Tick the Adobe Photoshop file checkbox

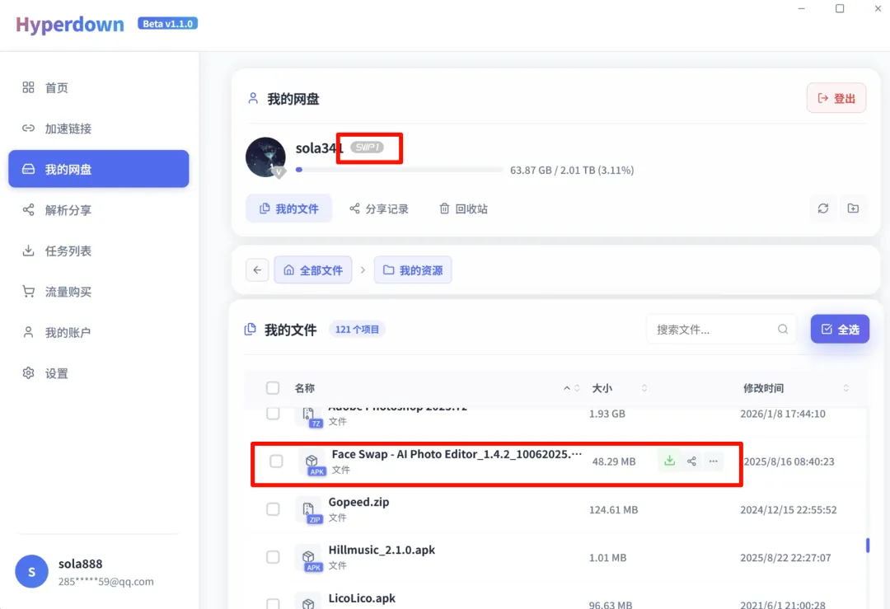273,414
